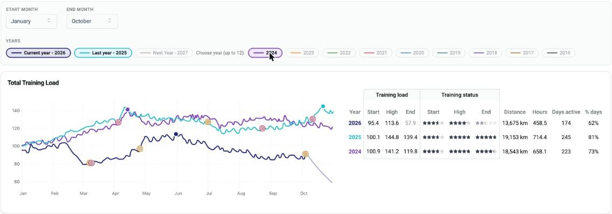Click the red target marker in March
The width and height of the screenshot is (612, 214).
[91, 163]
